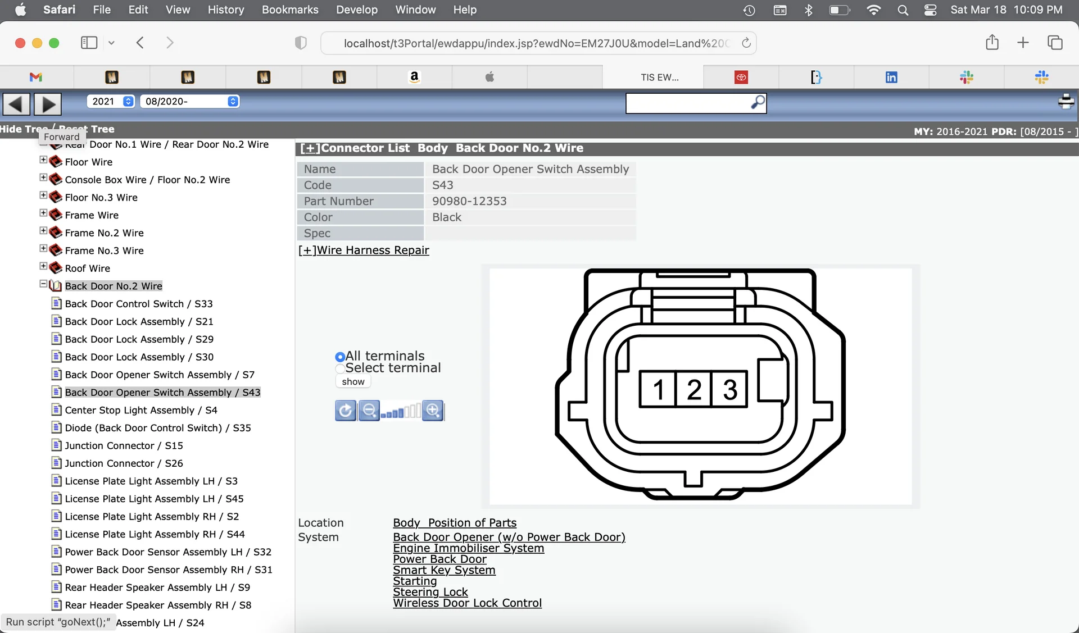Open the History menu
This screenshot has width=1079, height=633.
tap(225, 10)
